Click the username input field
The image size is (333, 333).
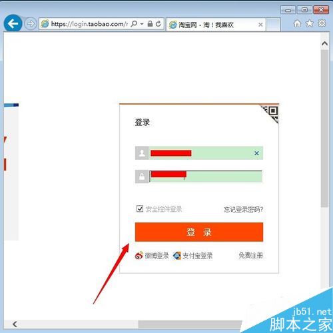coord(199,153)
